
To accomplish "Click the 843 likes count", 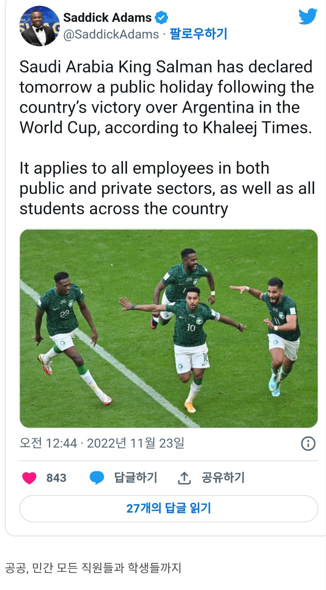I will pyautogui.click(x=56, y=478).
